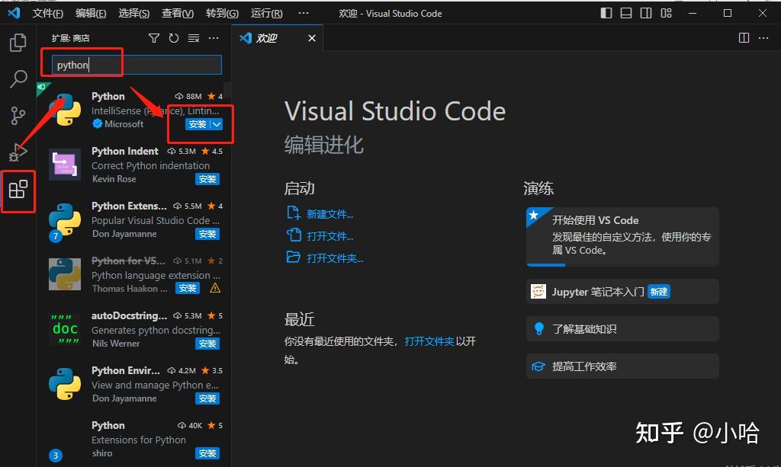Open the Explorer view in activity bar
This screenshot has width=781, height=467.
tap(18, 43)
